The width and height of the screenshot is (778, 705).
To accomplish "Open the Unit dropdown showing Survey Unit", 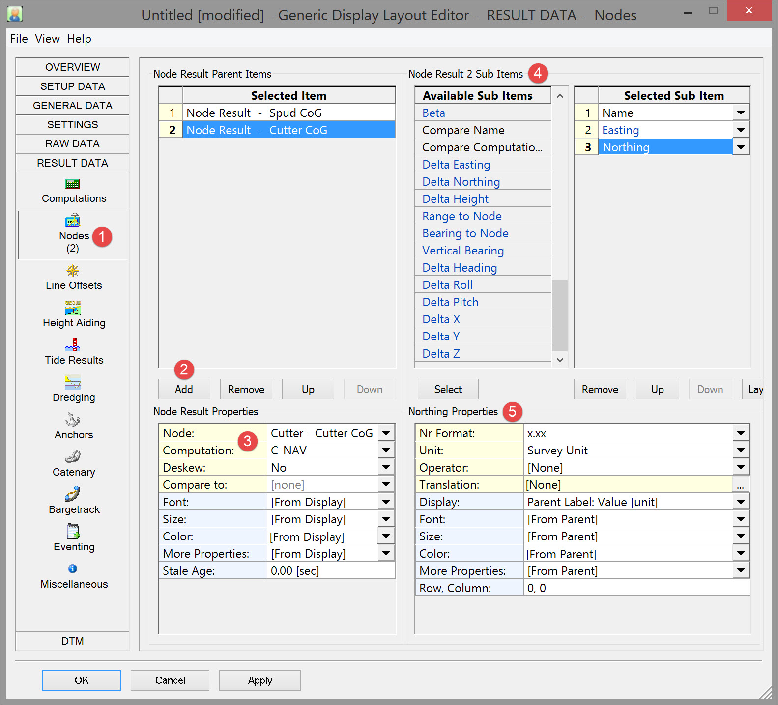I will tap(741, 451).
